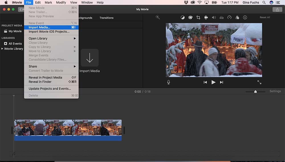Open the color balance tool

(182, 18)
